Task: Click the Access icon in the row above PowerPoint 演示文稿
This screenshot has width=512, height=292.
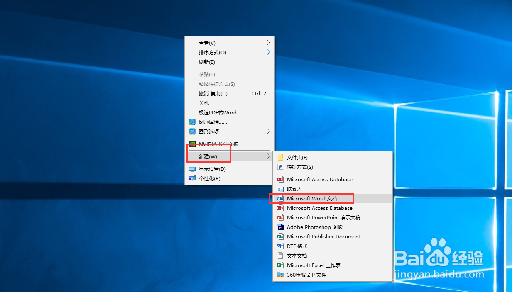Action: click(280, 208)
